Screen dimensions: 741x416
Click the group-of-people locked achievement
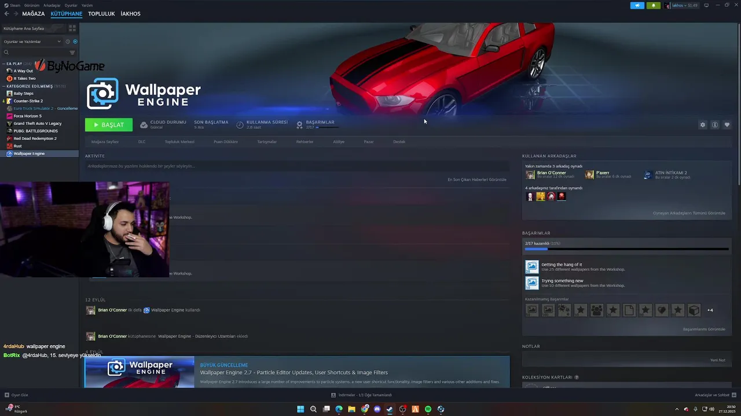click(x=597, y=310)
